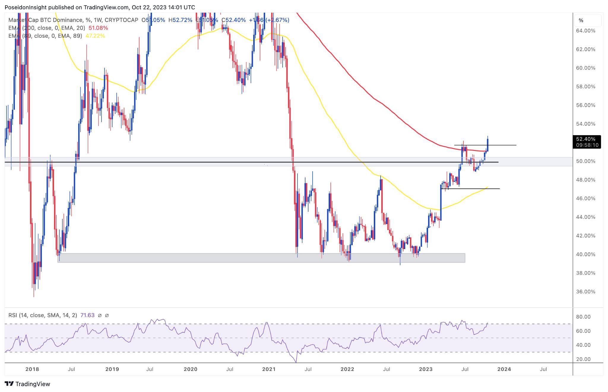The height and width of the screenshot is (392, 608).
Task: Click the 2024 time axis label
Action: click(504, 369)
